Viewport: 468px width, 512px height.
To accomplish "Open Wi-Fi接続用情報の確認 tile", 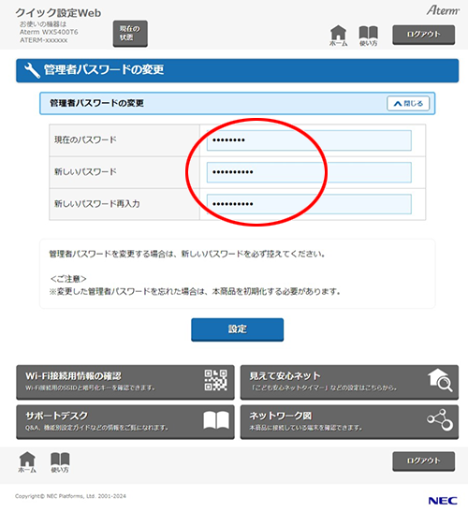I will point(125,382).
